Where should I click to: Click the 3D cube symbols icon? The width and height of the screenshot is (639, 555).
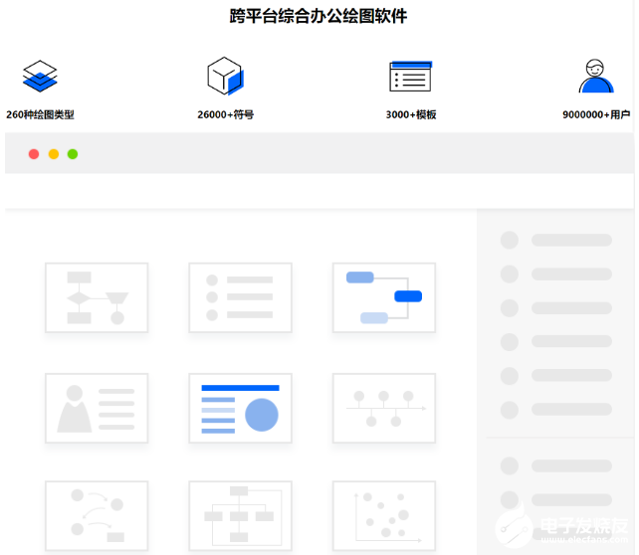pos(225,77)
